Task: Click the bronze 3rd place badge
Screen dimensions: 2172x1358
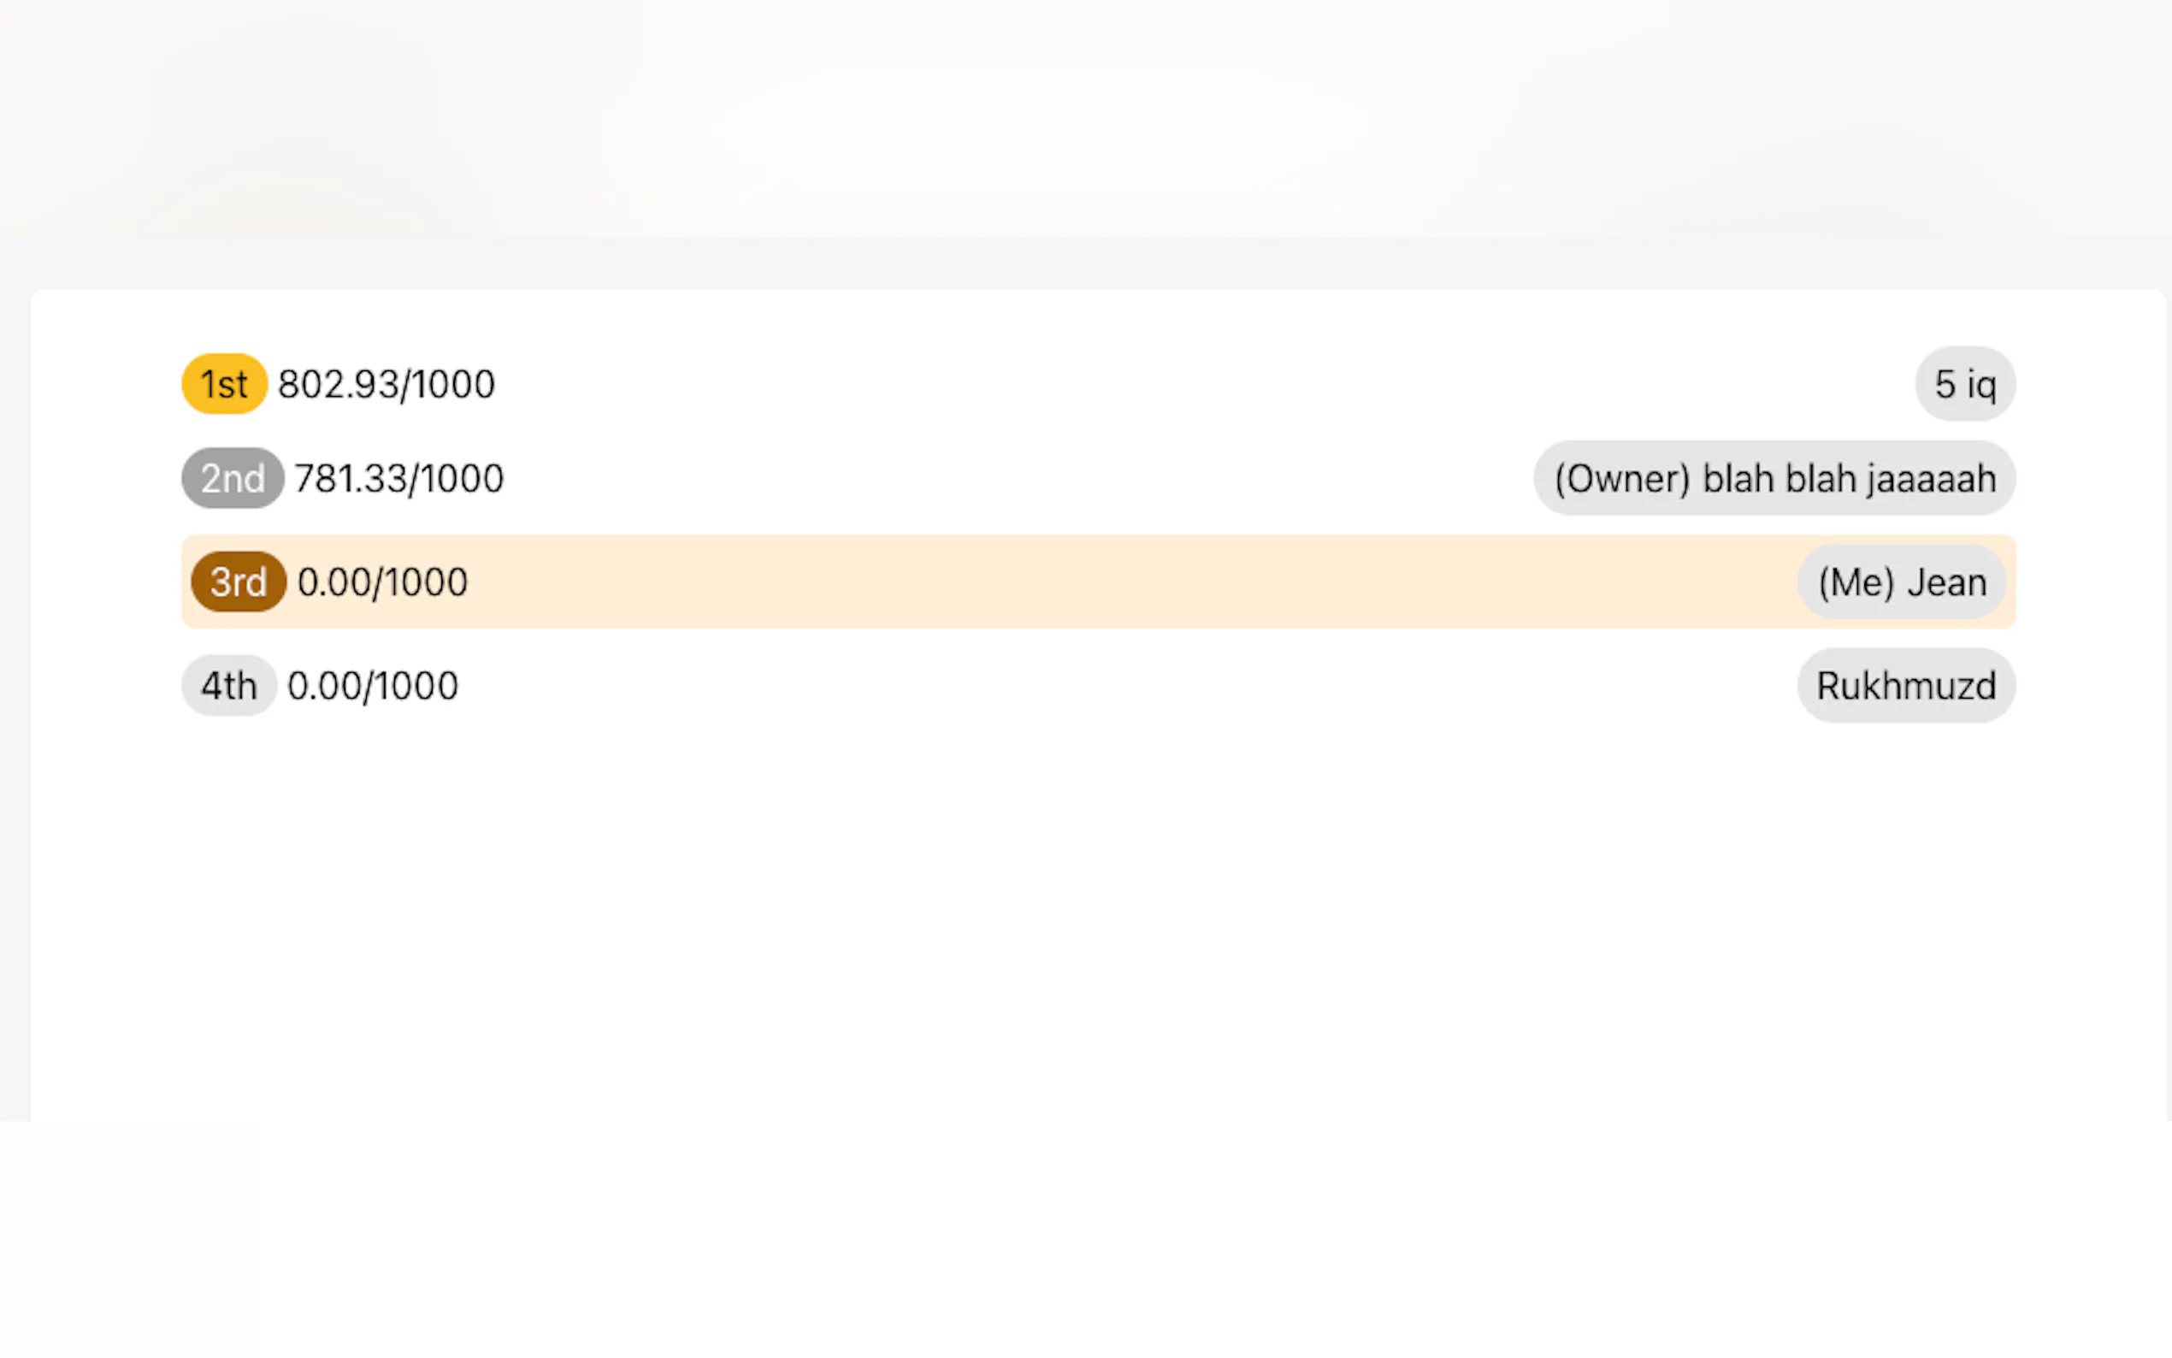Action: click(238, 582)
